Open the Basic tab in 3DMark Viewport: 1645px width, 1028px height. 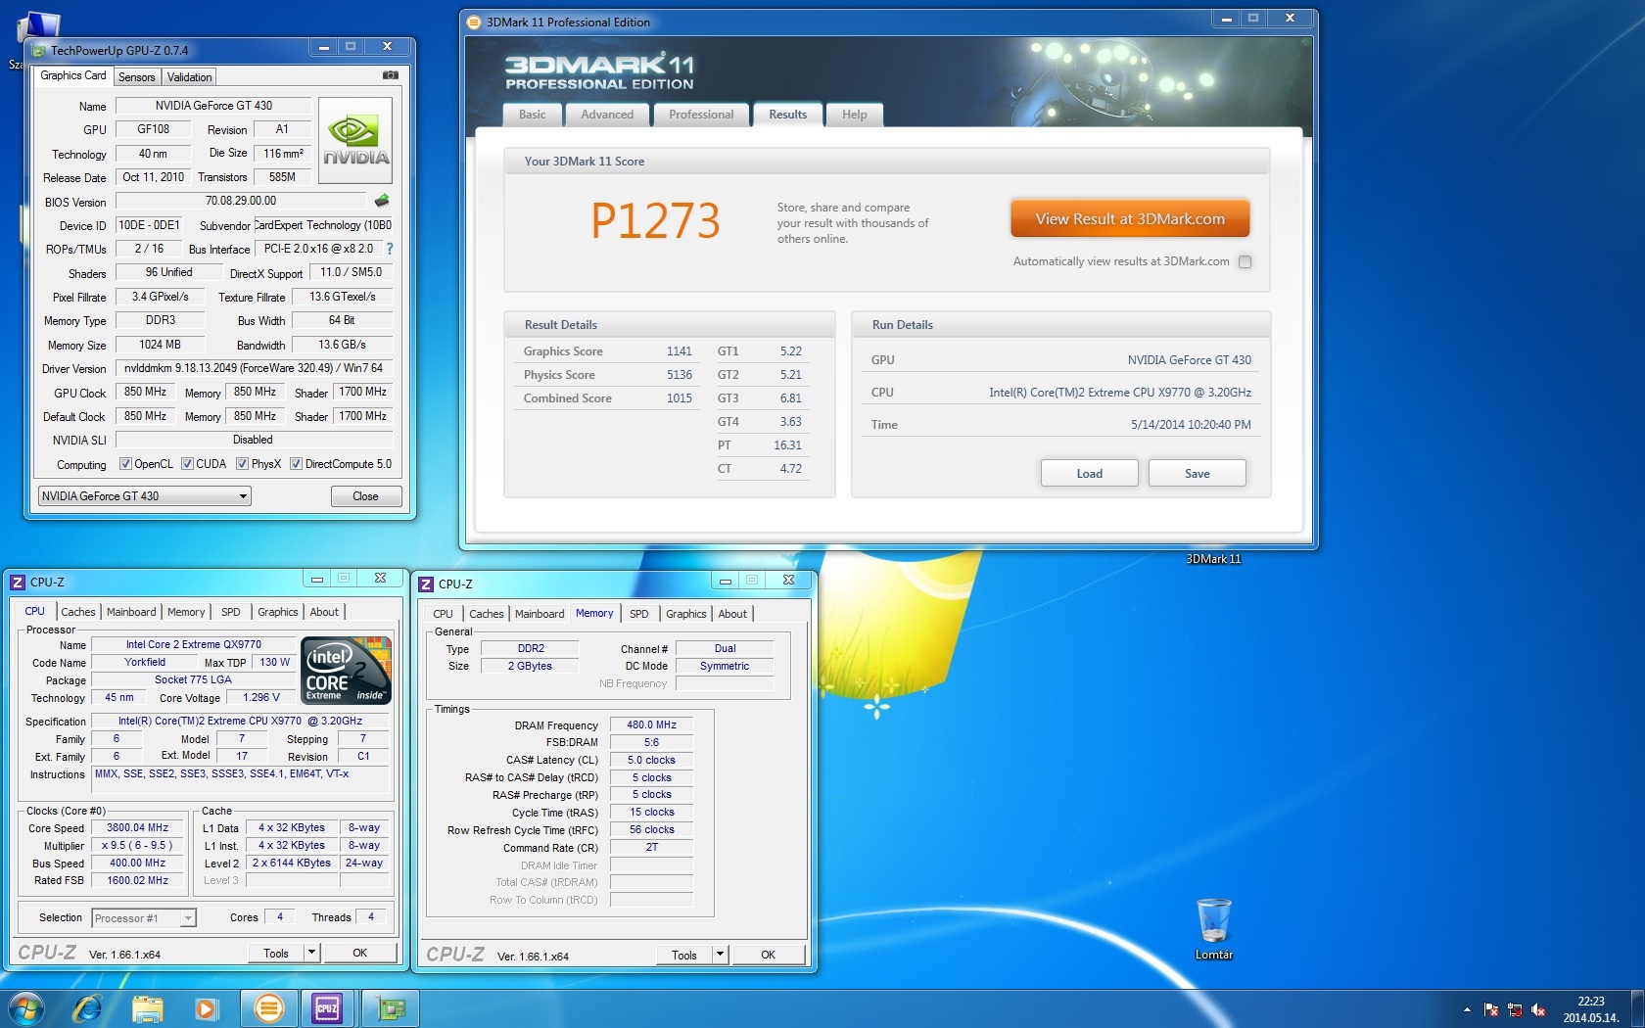point(533,115)
